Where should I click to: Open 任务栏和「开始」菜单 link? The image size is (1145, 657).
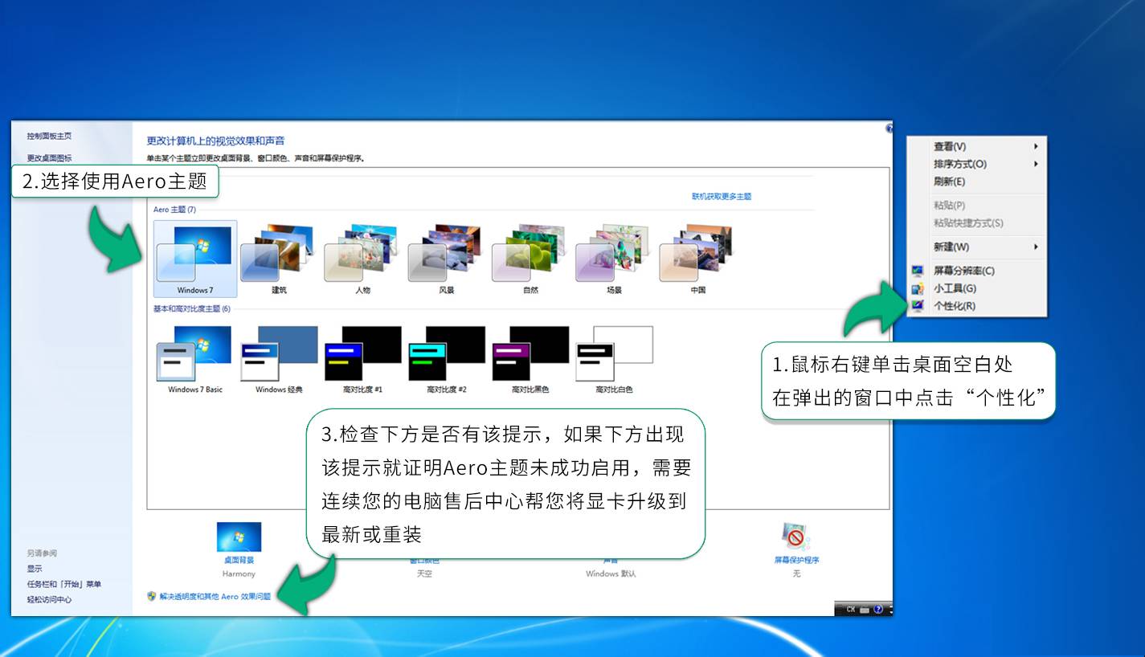(63, 584)
